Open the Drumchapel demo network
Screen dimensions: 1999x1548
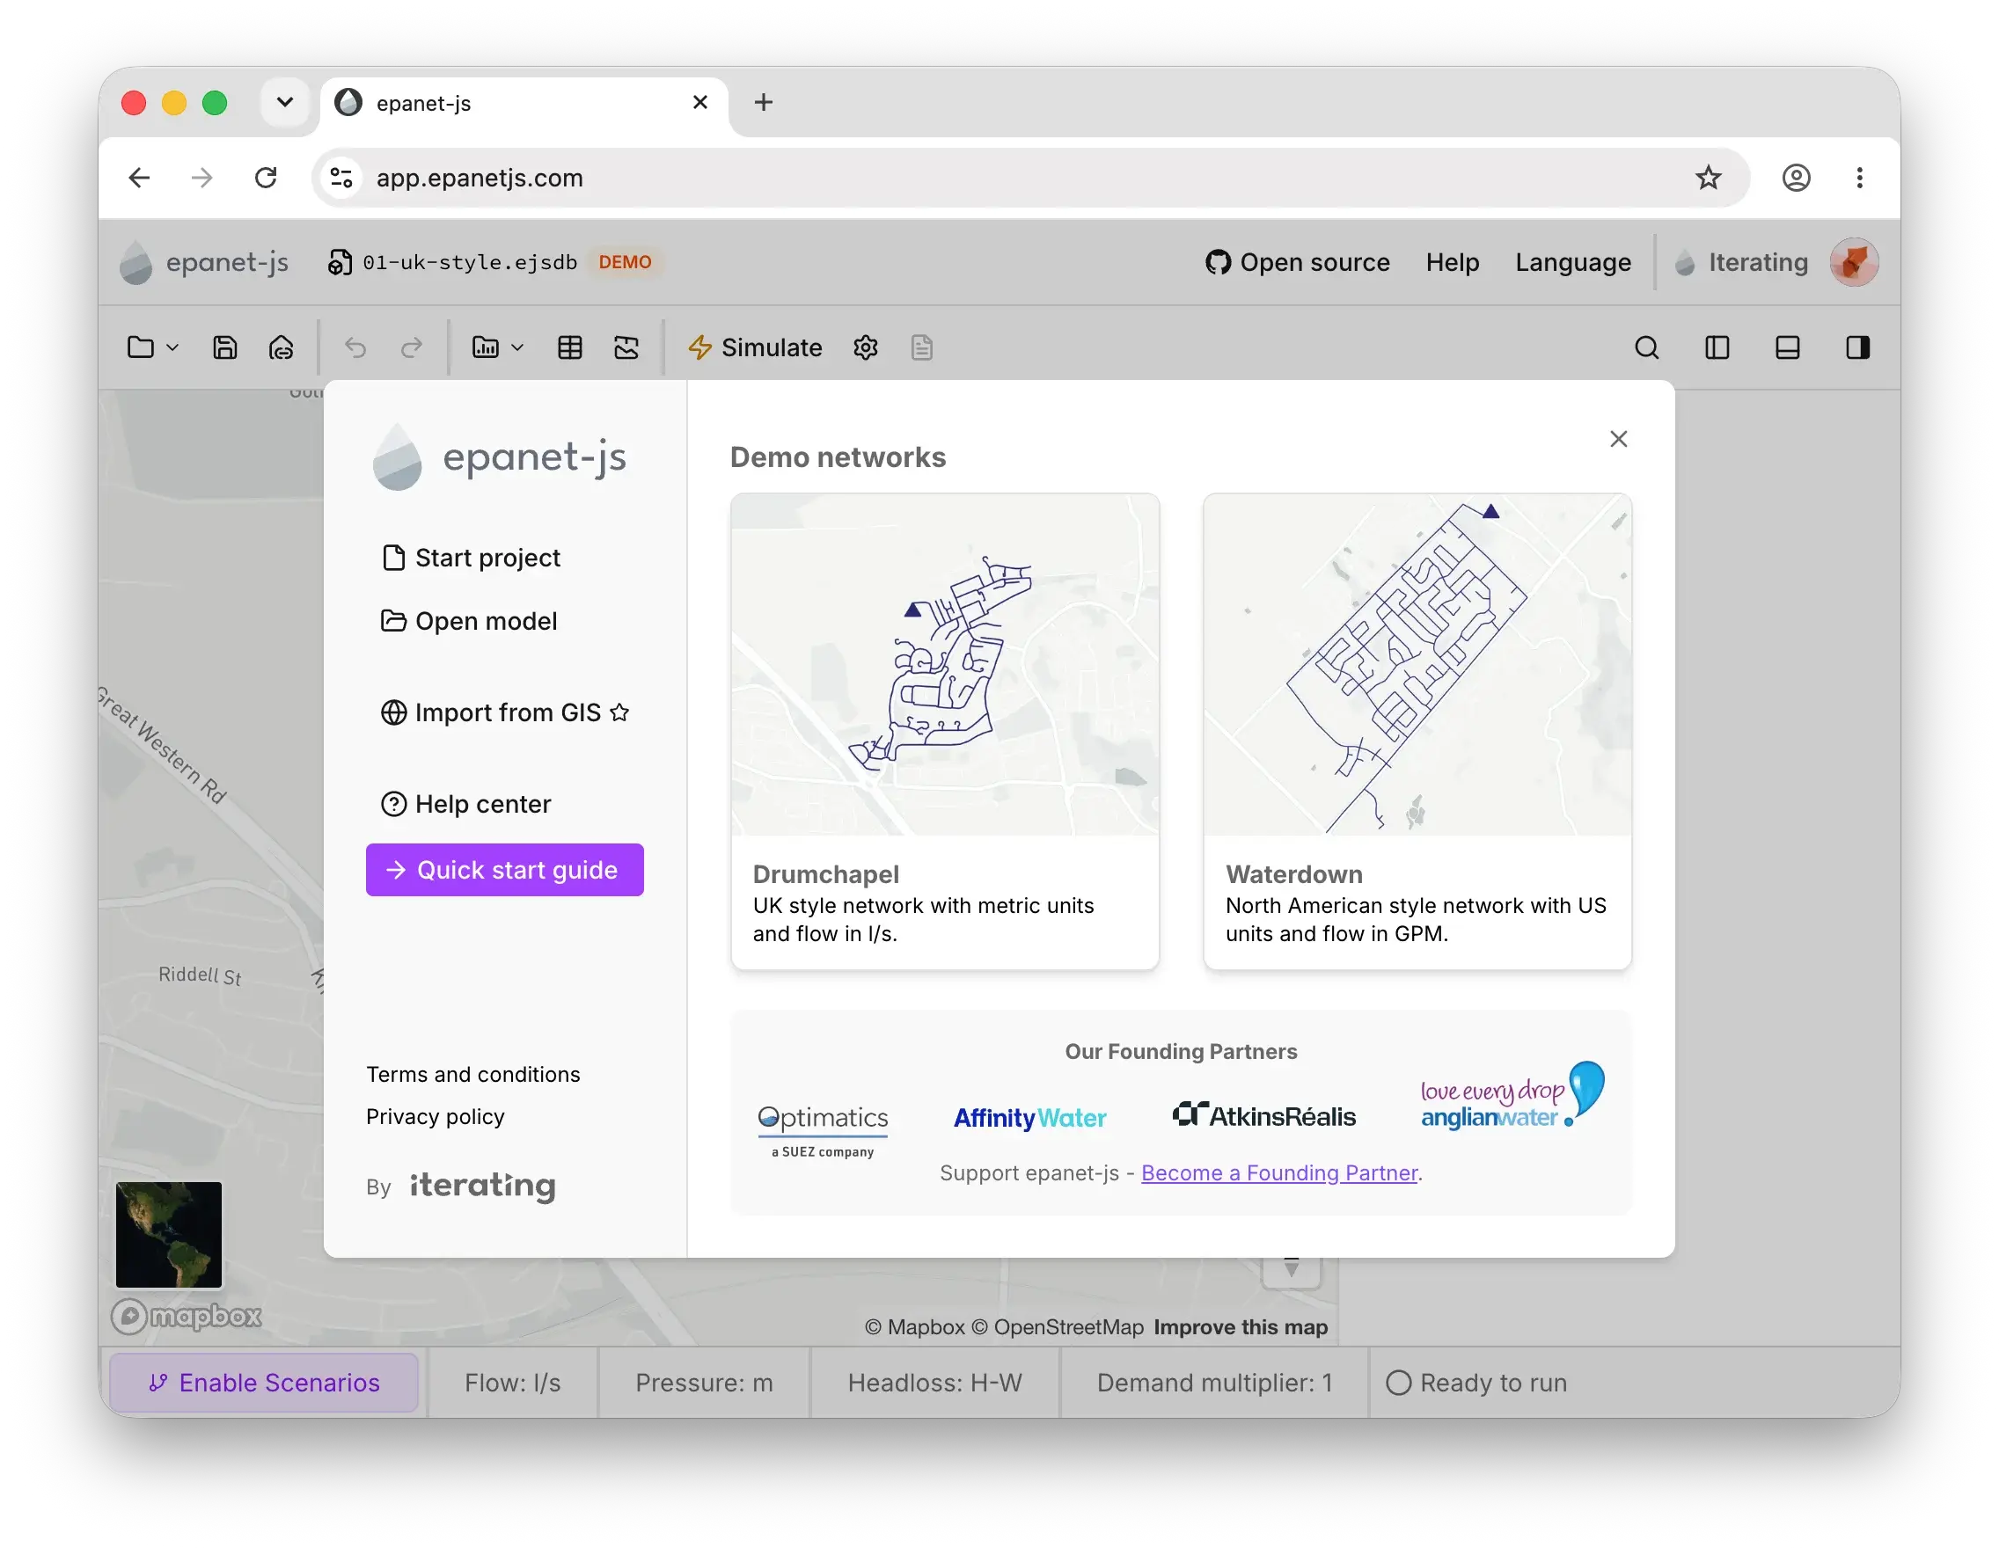pyautogui.click(x=945, y=731)
